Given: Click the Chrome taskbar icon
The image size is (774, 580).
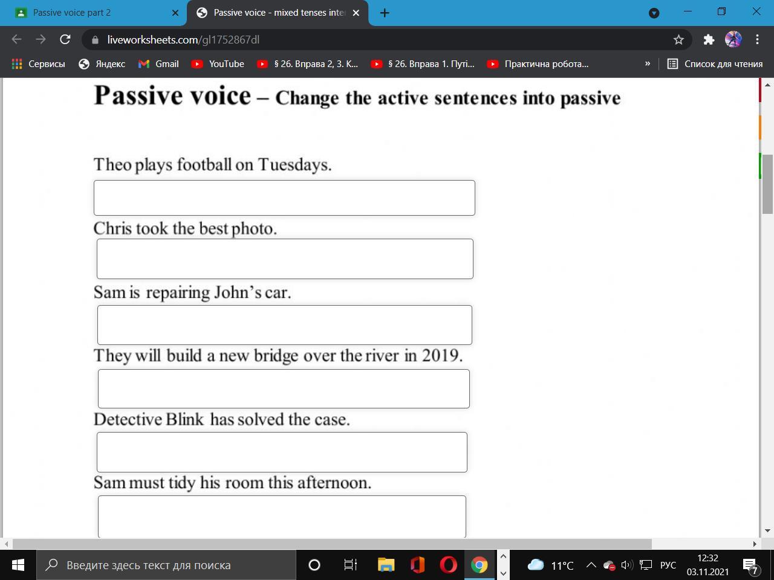Looking at the screenshot, I should coord(479,565).
